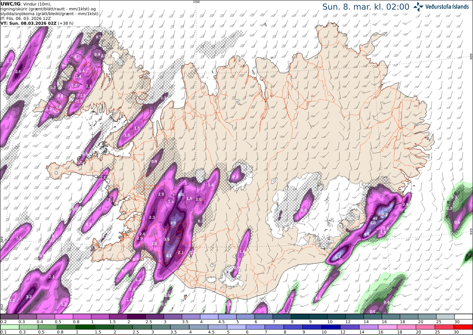Pick the snow legend swatch starting at 0.2
Image resolution: width=473 pixels, height=335 pixels.
coord(9,317)
